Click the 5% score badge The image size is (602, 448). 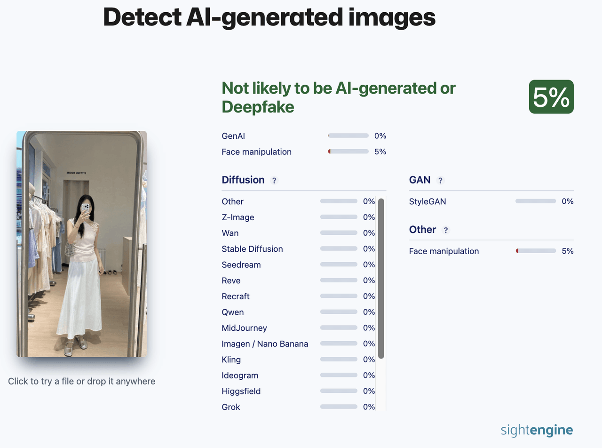(551, 97)
